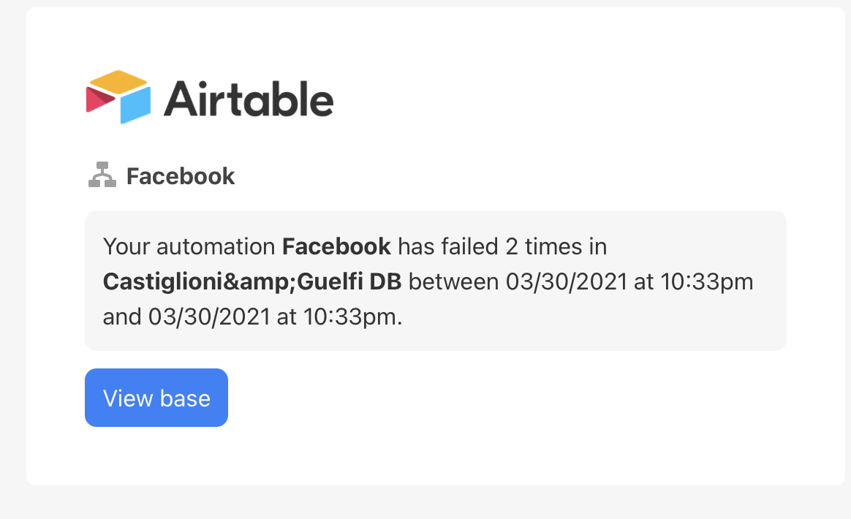The image size is (851, 519).
Task: Click the red face of the Airtable logo
Action: 99,100
